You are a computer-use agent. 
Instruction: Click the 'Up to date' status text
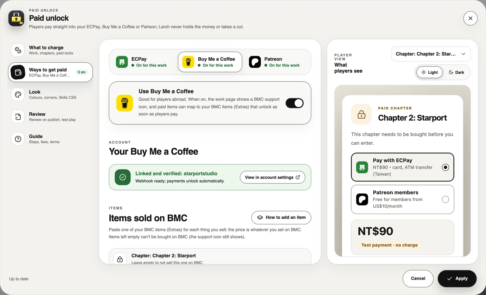(19, 279)
